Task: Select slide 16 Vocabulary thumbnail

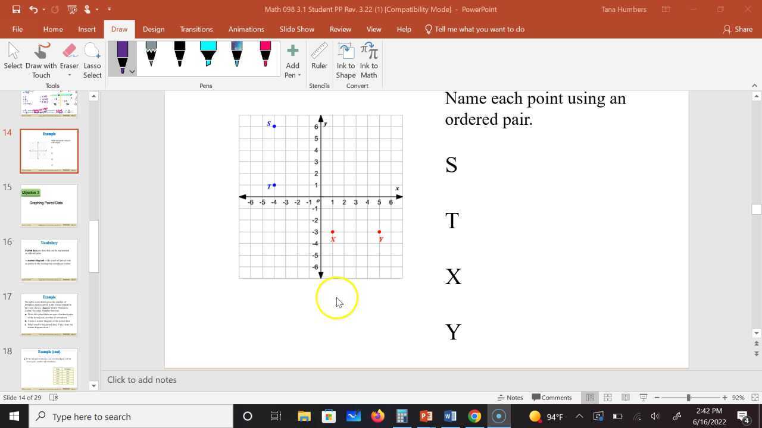Action: (x=49, y=260)
